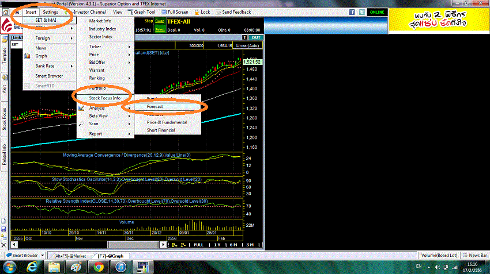Switch to [F7]-@Graph tab
Screen dimensions: 490x274
[111, 256]
